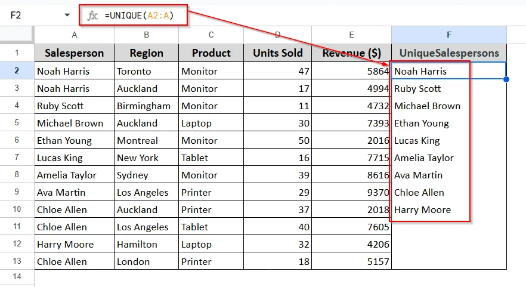Click revenue cell 7605
This screenshot has width=526, height=287.
[352, 227]
